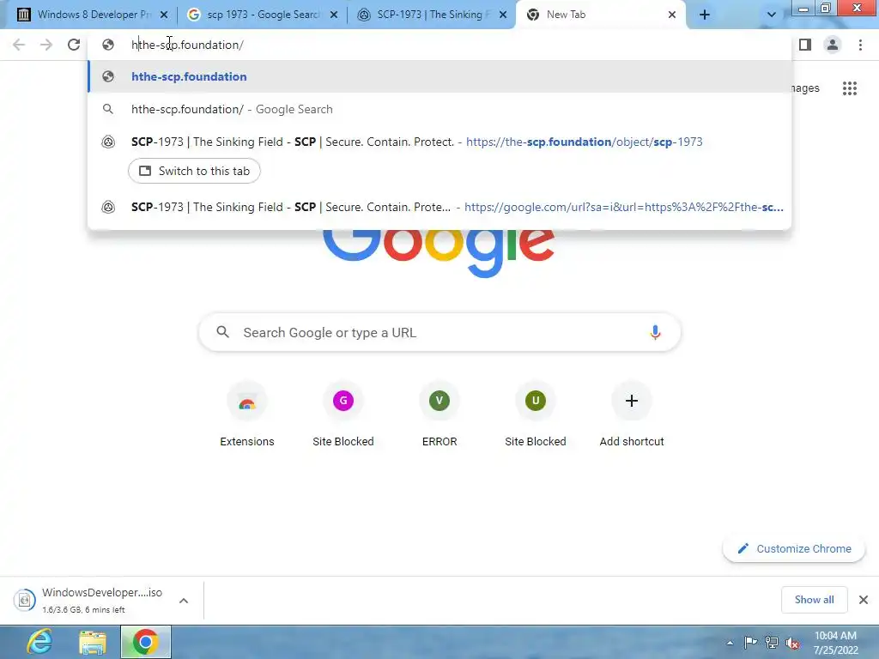The height and width of the screenshot is (659, 879).
Task: Click the muted volume tray icon
Action: (792, 643)
